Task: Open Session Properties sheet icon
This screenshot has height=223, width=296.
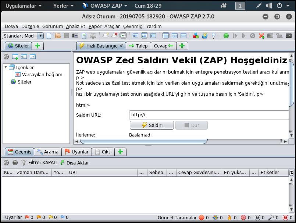Action: 84,36
